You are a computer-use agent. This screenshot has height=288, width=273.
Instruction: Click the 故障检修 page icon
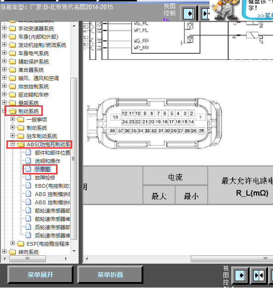tap(28, 177)
